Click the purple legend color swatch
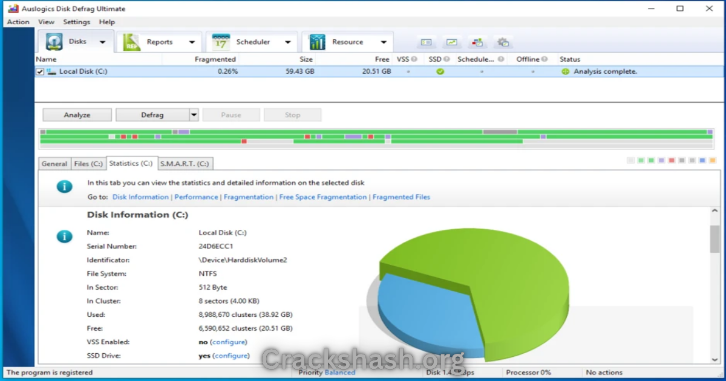726x381 pixels. click(x=661, y=160)
